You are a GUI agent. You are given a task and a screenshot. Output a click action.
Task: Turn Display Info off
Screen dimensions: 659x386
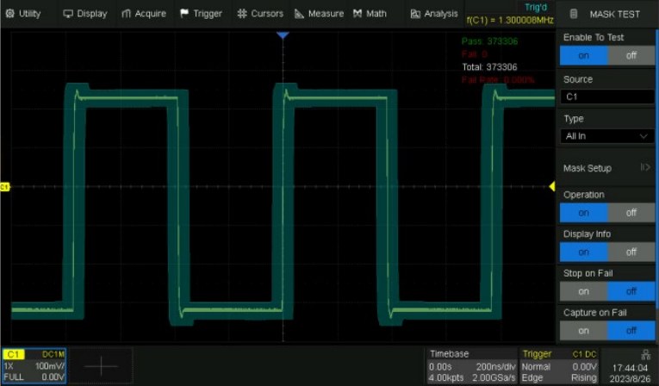tap(631, 252)
